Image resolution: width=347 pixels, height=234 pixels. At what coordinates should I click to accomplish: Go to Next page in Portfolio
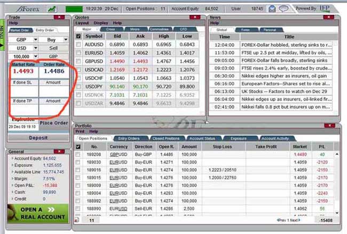tap(295, 220)
